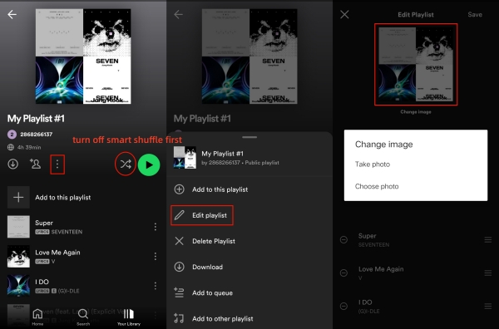499x329 pixels.
Task: Open the 2868266137 profile under the playlist title
Action: (30, 134)
